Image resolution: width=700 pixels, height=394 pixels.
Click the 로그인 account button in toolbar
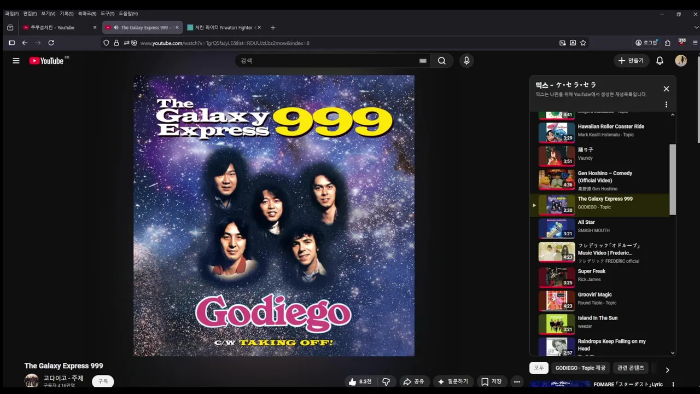pos(646,43)
